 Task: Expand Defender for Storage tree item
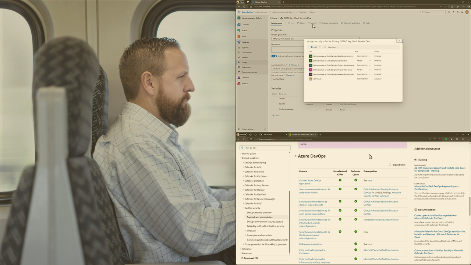[x=243, y=190]
